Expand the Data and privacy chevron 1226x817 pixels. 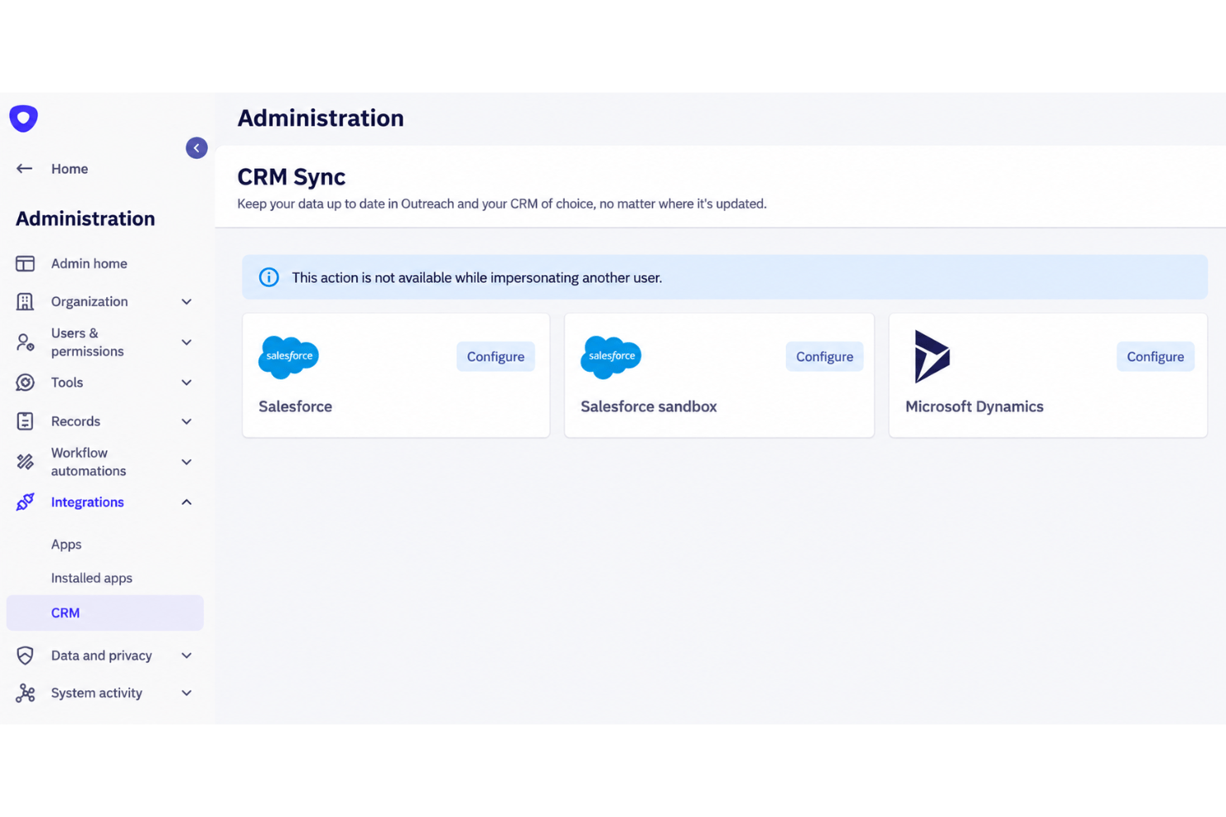point(186,656)
